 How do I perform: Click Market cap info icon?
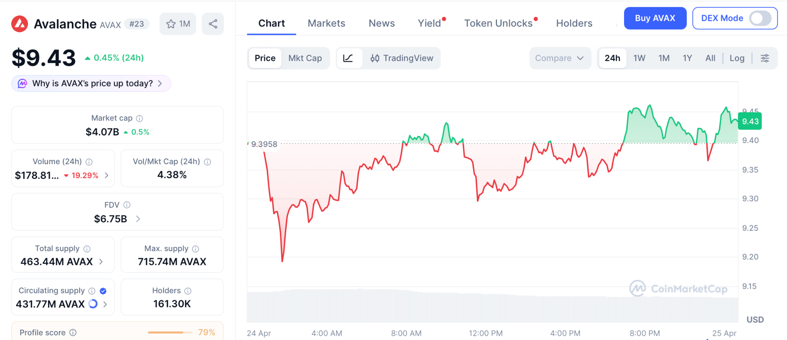pos(139,118)
